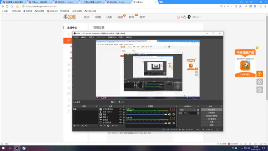The height and width of the screenshot is (151, 268).
Task: Reload the page with the green refresh icon
Action: point(7,6)
